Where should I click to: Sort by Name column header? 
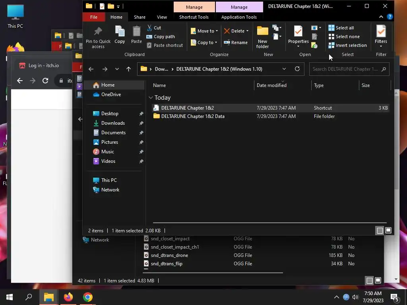pos(159,85)
